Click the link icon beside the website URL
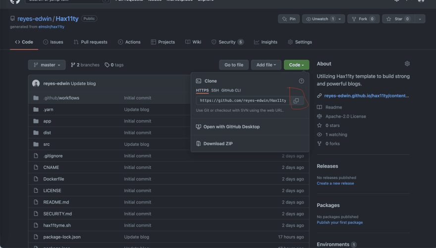Image resolution: width=436 pixels, height=248 pixels. point(319,96)
